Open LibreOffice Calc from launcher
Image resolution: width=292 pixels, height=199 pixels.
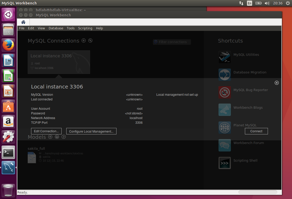coord(8,76)
